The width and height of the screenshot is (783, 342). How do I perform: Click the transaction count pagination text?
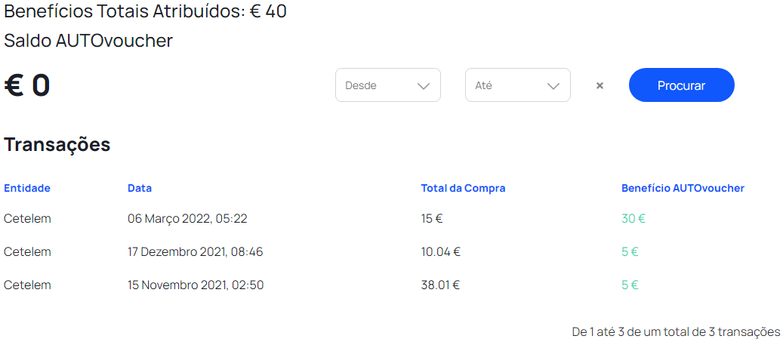pos(676,331)
